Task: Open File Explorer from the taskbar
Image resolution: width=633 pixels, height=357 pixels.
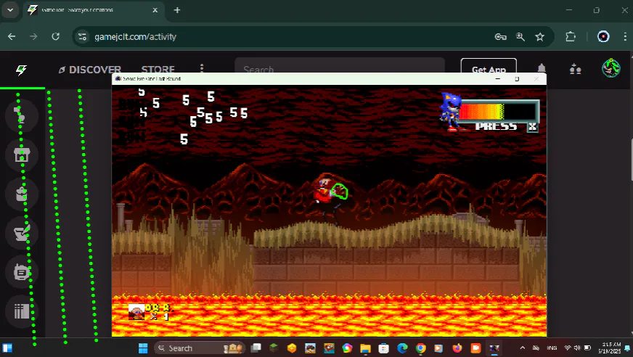Action: [365, 348]
